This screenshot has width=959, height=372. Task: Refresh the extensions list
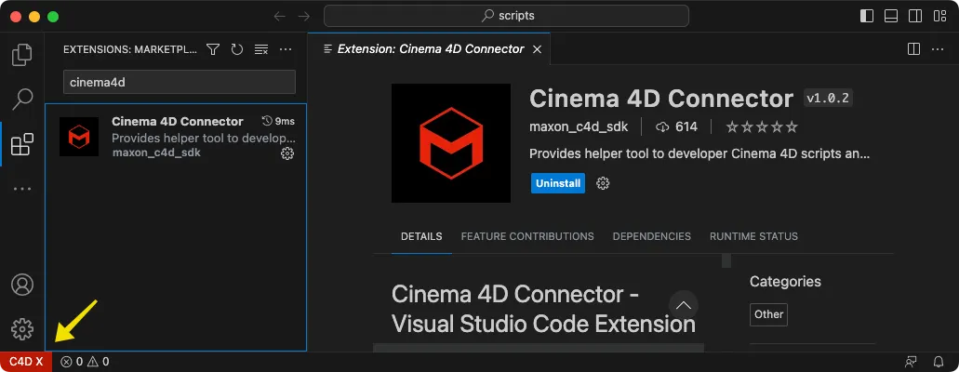tap(236, 49)
